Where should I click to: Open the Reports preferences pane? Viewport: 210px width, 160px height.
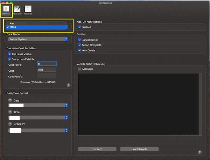click(28, 9)
